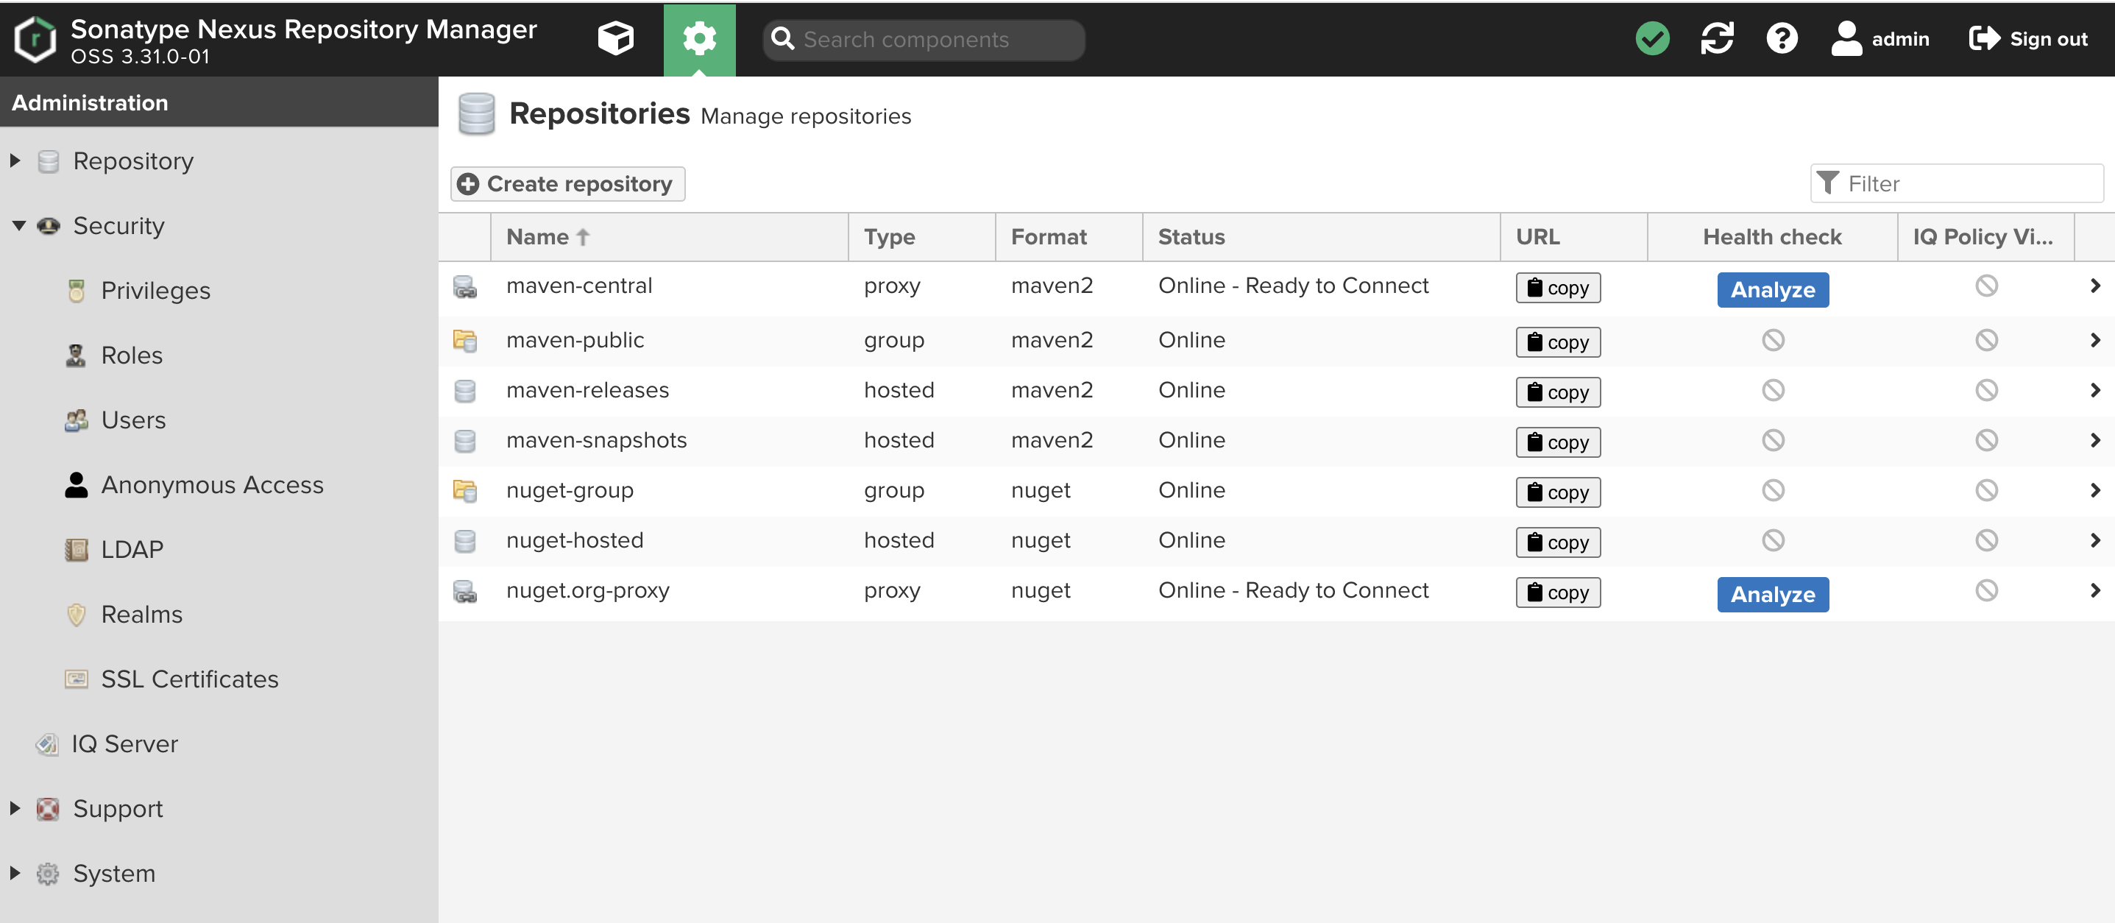This screenshot has height=923, width=2115.
Task: Click the Refresh icon in header
Action: coord(1717,38)
